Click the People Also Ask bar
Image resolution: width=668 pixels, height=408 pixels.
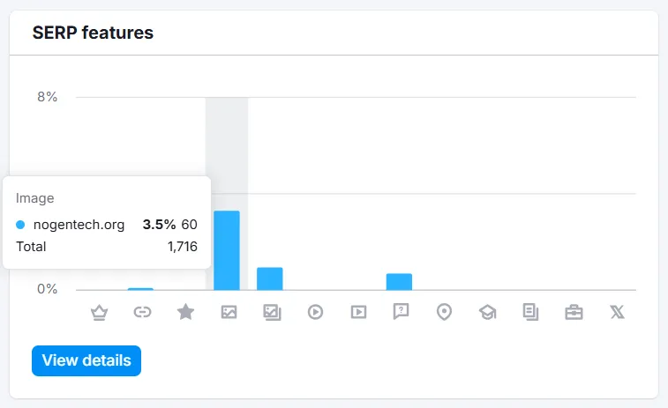pyautogui.click(x=399, y=282)
